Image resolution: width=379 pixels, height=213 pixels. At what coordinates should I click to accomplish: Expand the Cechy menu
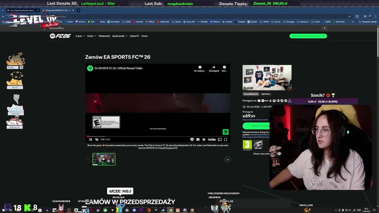point(91,36)
